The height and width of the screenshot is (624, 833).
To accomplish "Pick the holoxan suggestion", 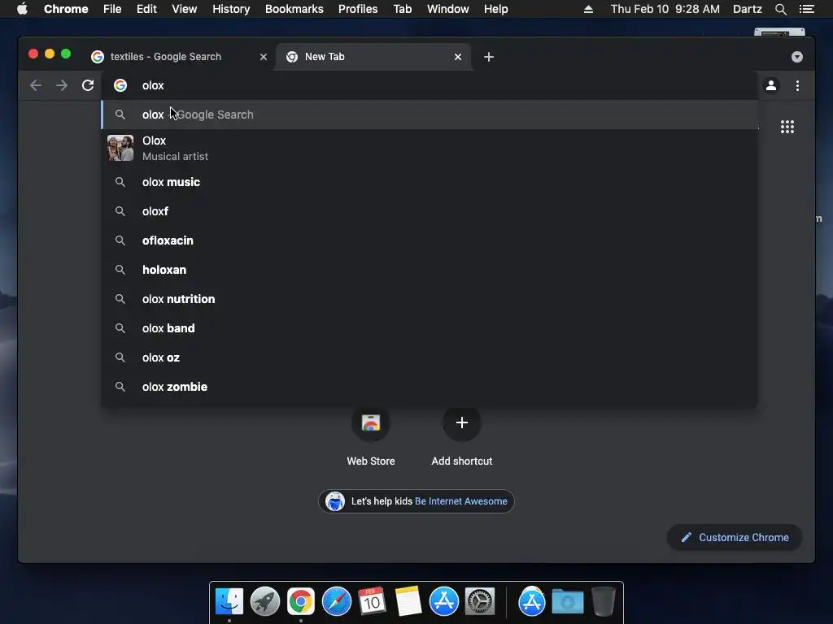I will point(430,270).
